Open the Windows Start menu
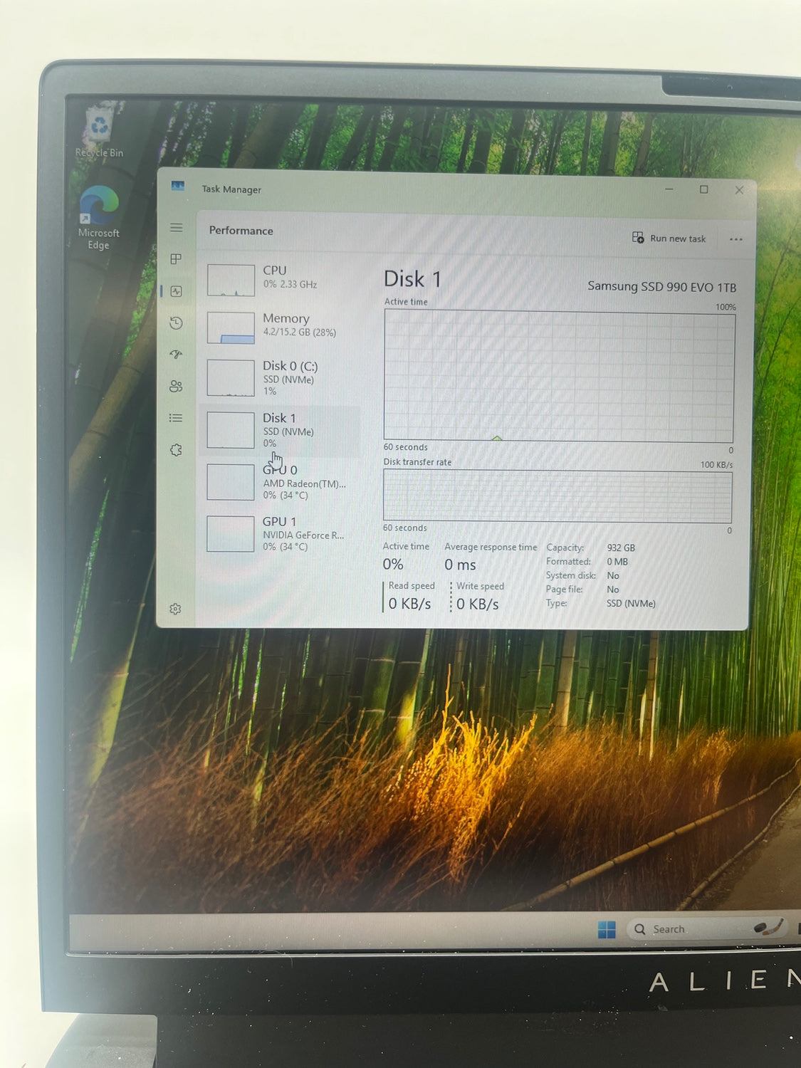801x1068 pixels. [607, 929]
